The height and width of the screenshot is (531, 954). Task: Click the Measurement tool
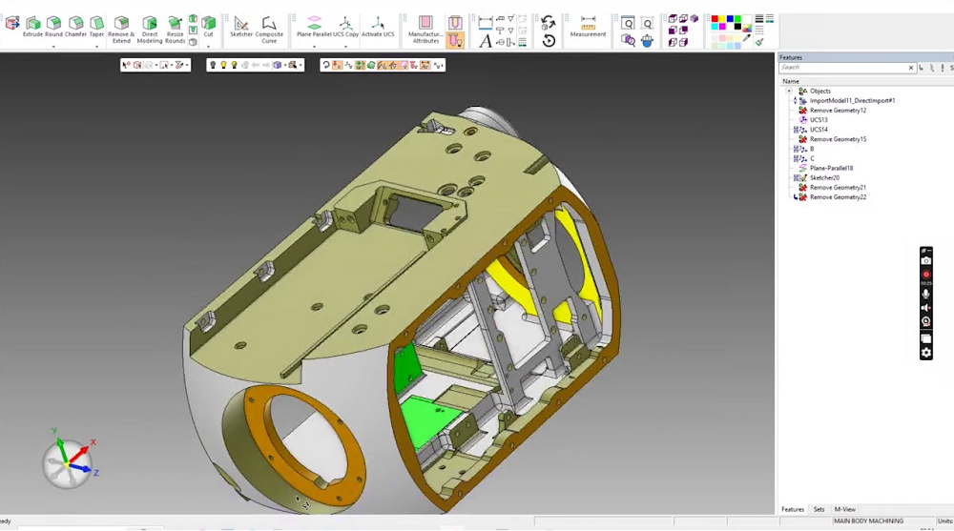click(588, 26)
